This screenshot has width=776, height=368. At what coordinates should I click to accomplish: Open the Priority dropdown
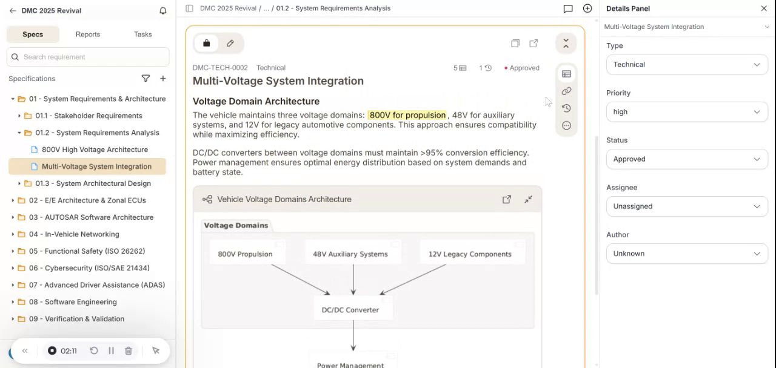(x=687, y=112)
